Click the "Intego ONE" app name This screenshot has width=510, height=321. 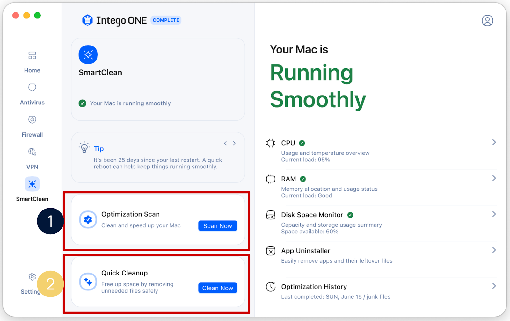pyautogui.click(x=121, y=20)
